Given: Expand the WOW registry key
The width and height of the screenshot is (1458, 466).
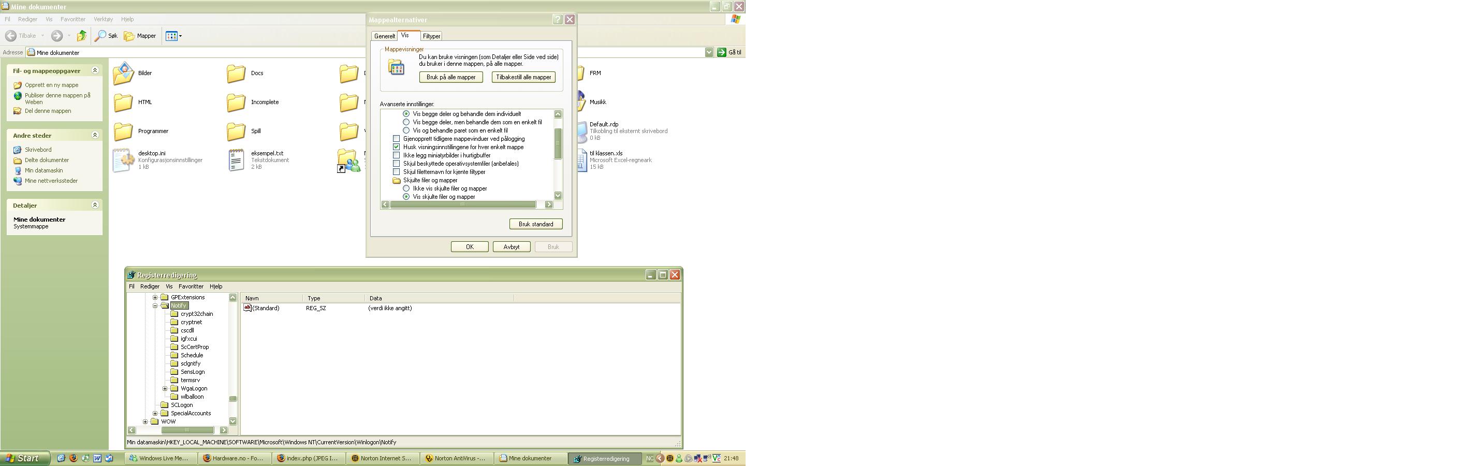Looking at the screenshot, I should point(145,422).
